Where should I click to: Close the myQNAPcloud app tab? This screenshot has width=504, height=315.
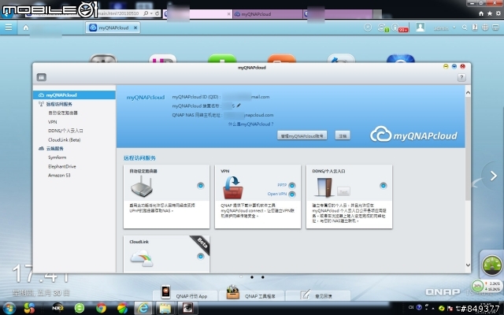[135, 28]
